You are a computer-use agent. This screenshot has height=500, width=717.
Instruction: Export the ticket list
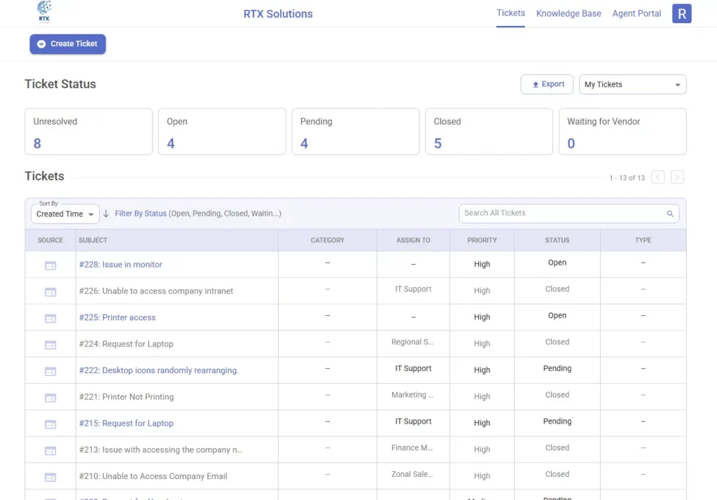(547, 84)
